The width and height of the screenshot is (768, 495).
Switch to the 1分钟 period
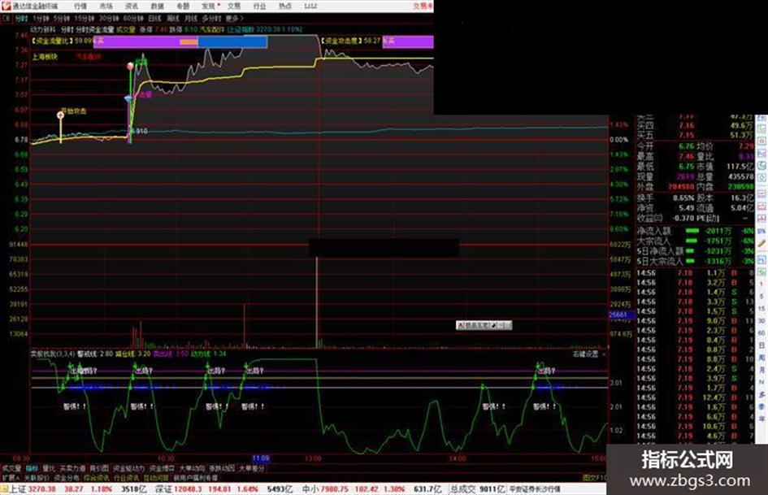coord(41,19)
